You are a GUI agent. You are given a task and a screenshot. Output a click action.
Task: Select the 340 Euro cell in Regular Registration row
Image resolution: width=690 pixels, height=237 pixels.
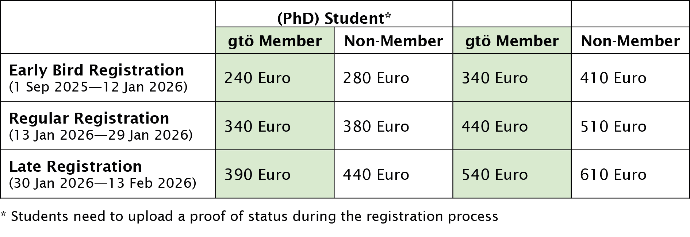point(257,127)
